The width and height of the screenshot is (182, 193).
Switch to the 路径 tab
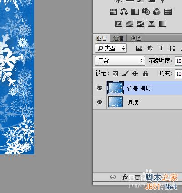click(135, 38)
